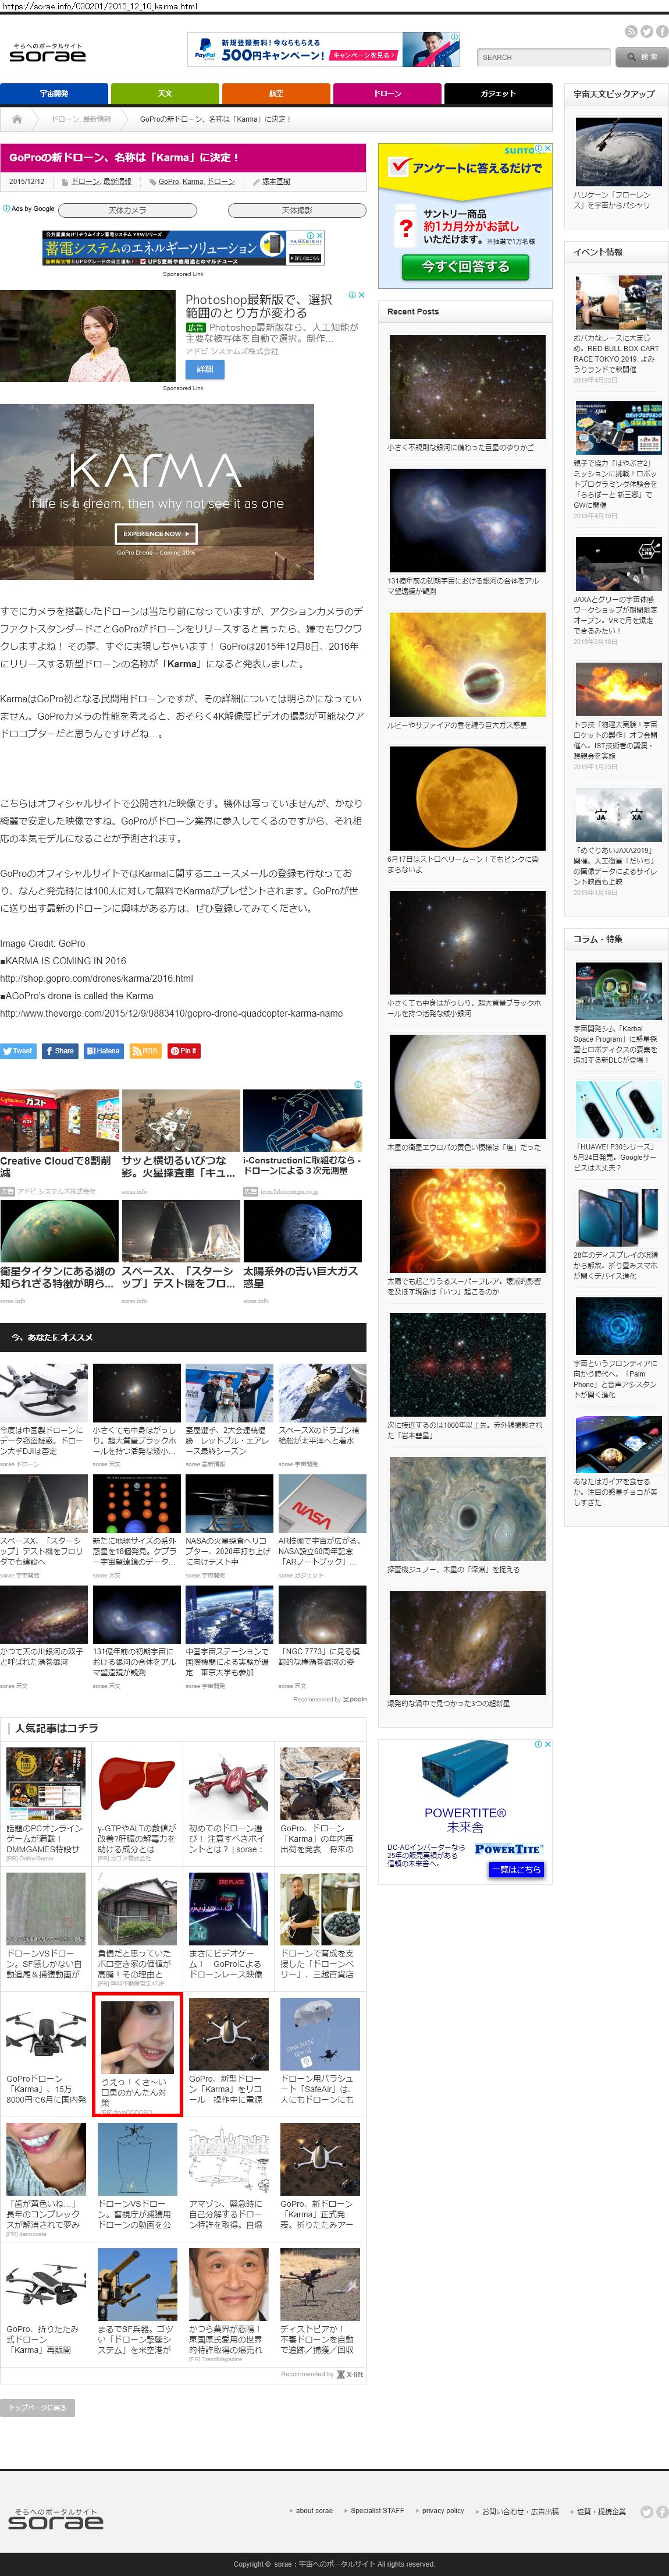Click the search 検索 button
Viewport: 669px width, 2576px height.
(x=642, y=57)
